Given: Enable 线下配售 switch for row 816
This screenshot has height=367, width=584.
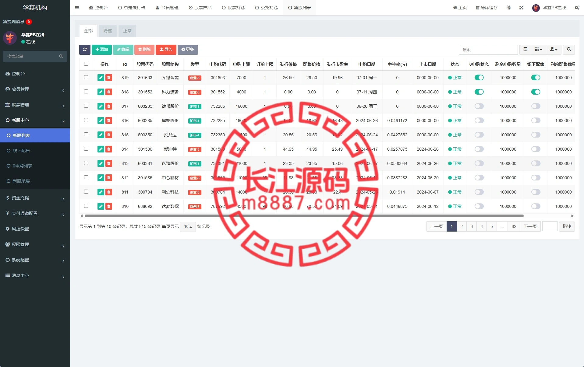Looking at the screenshot, I should 536,121.
